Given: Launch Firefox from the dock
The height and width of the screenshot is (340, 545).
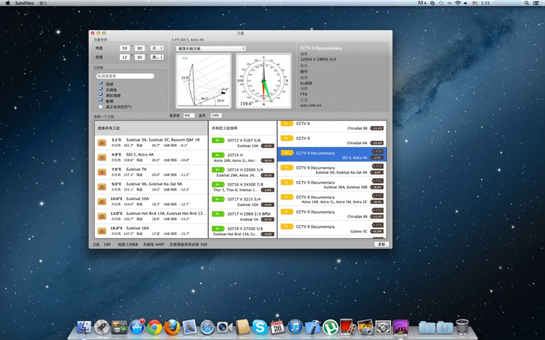Looking at the screenshot, I should [x=172, y=327].
